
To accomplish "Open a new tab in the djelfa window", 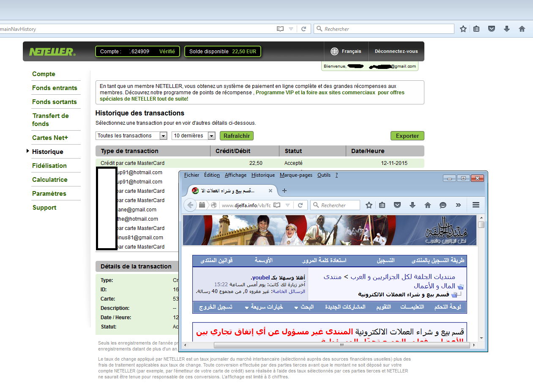I will (x=284, y=191).
